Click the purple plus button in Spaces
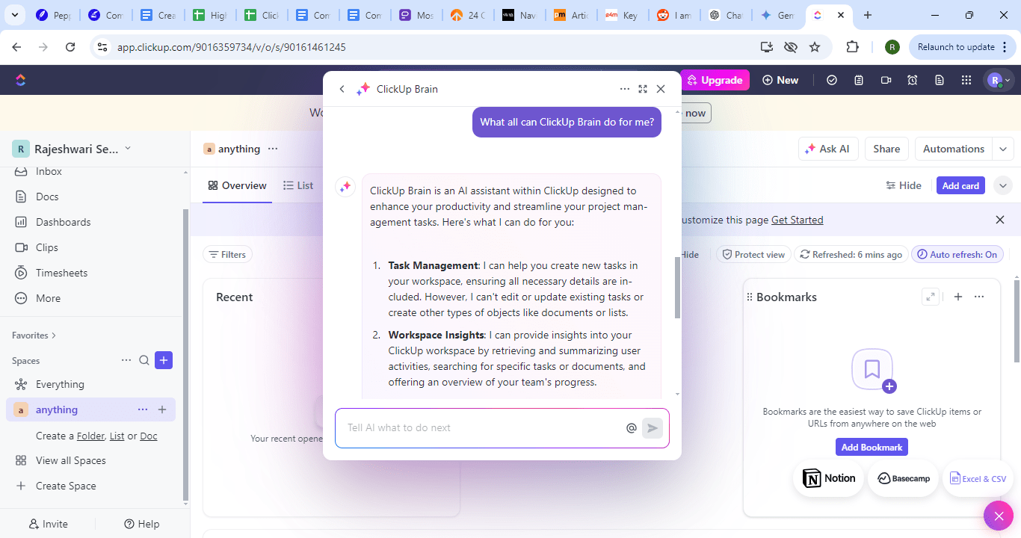The width and height of the screenshot is (1021, 538). coord(164,360)
